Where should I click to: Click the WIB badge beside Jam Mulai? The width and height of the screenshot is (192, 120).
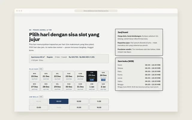click(x=41, y=97)
